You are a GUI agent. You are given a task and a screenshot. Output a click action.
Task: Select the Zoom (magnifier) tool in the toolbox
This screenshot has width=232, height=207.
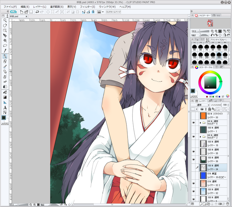click(5, 20)
